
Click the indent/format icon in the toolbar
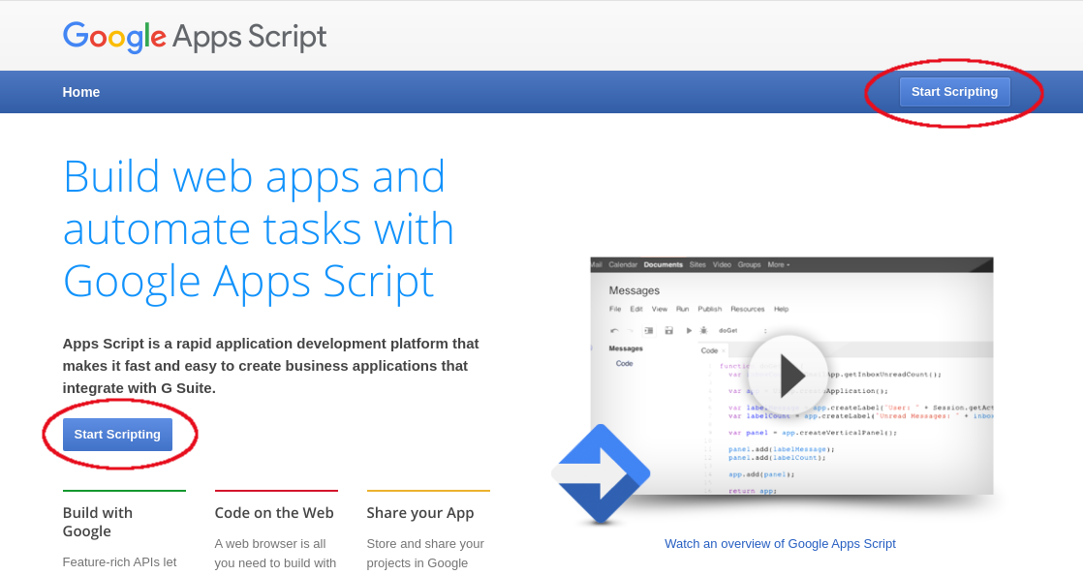(649, 331)
